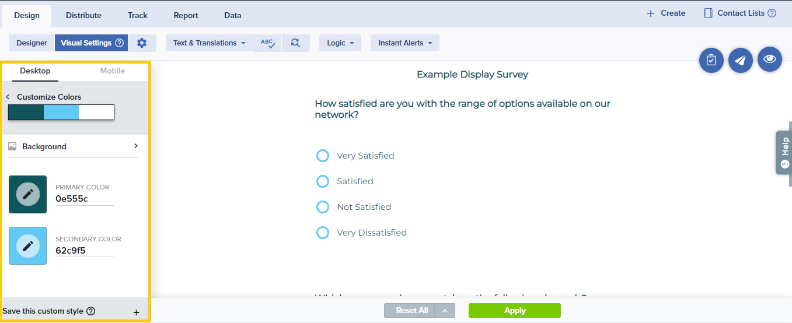
Task: Click the secondary color hex field
Action: pyautogui.click(x=84, y=251)
